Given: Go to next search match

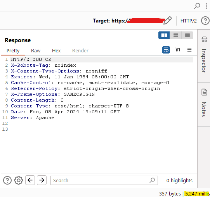Looking at the screenshot, I should [42, 180].
